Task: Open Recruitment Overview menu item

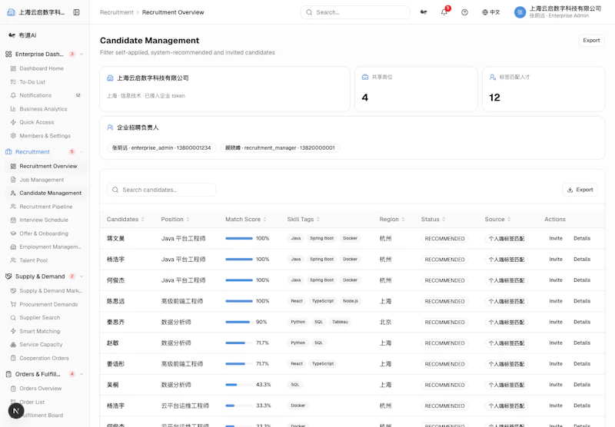Action: pyautogui.click(x=46, y=166)
